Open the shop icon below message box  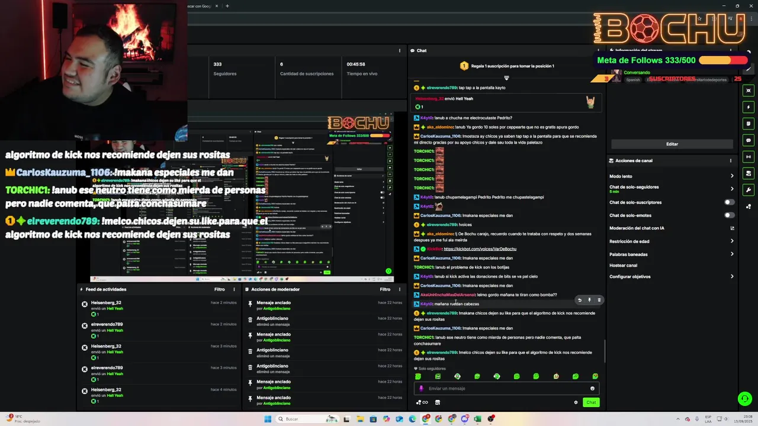[438, 402]
